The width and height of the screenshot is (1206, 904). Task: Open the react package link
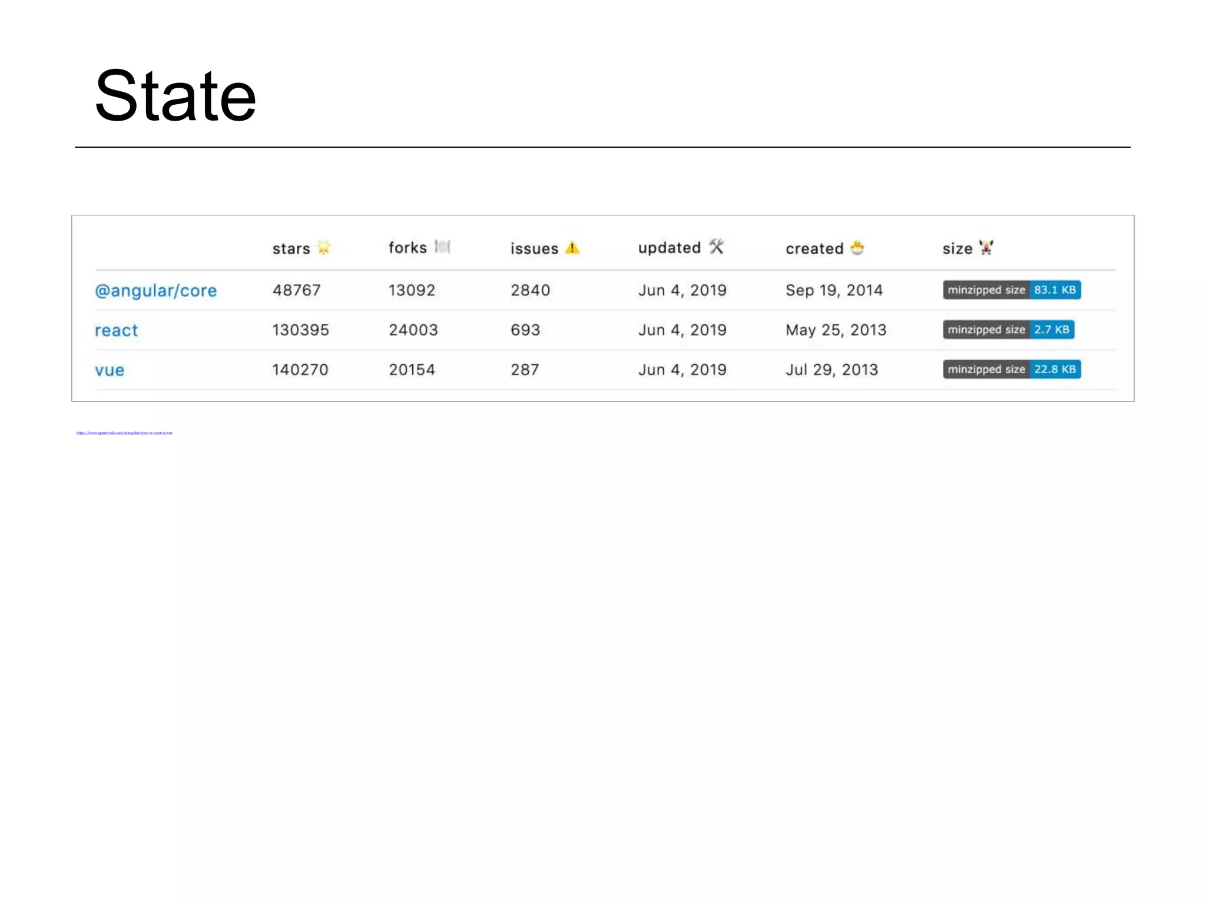[x=116, y=330]
